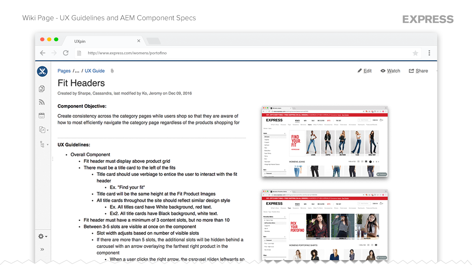The image size is (472, 265).
Task: Click the 'Overall Component' bullet
Action: pyautogui.click(x=90, y=154)
